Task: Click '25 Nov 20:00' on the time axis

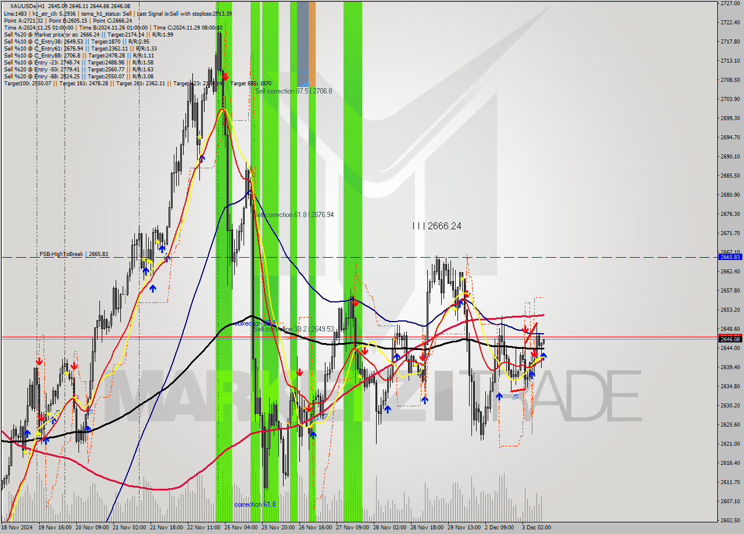Action: coord(278,528)
